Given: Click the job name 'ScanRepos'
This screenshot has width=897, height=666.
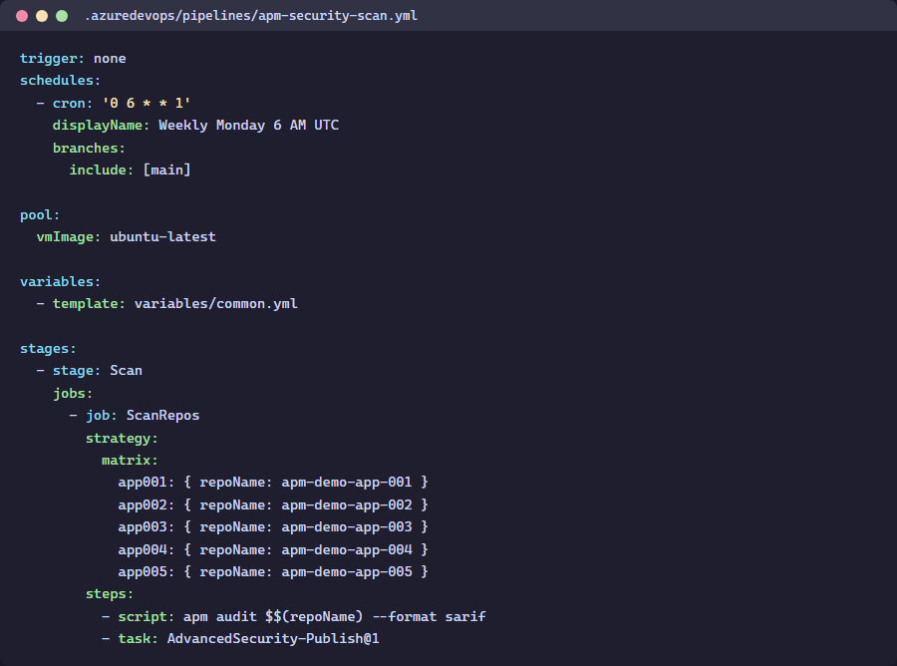Looking at the screenshot, I should pyautogui.click(x=162, y=415).
